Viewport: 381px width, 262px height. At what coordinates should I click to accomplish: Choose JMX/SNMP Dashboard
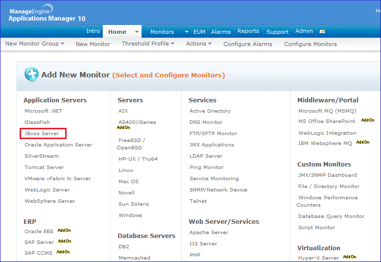pos(328,175)
